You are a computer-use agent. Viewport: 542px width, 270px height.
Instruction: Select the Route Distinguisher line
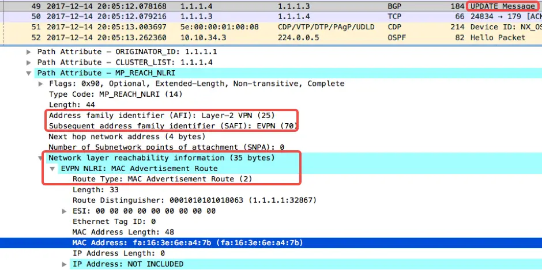click(195, 200)
